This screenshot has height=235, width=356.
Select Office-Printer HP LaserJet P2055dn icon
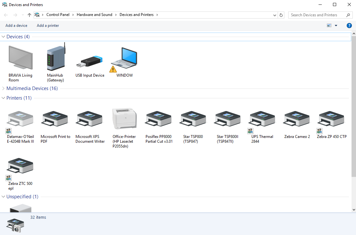(x=124, y=118)
